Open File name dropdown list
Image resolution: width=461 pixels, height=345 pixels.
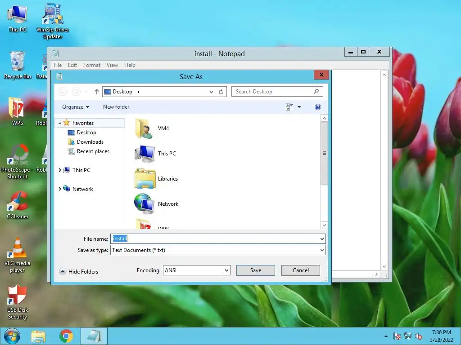[322, 239]
